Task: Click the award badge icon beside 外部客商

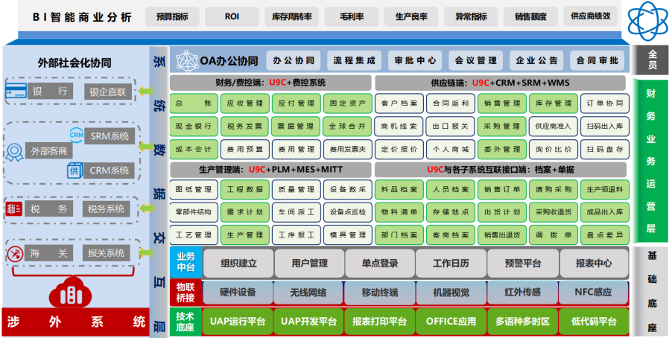Action: 13,151
